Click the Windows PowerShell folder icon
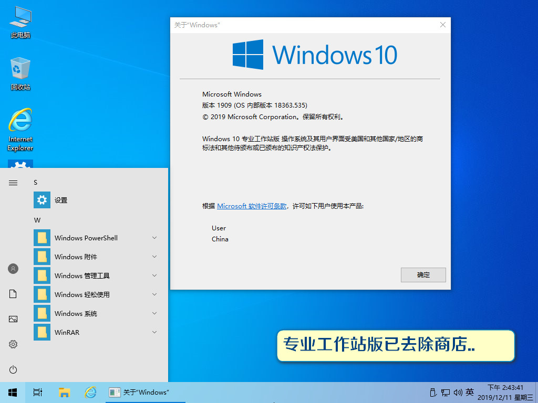The image size is (538, 403). [x=42, y=238]
